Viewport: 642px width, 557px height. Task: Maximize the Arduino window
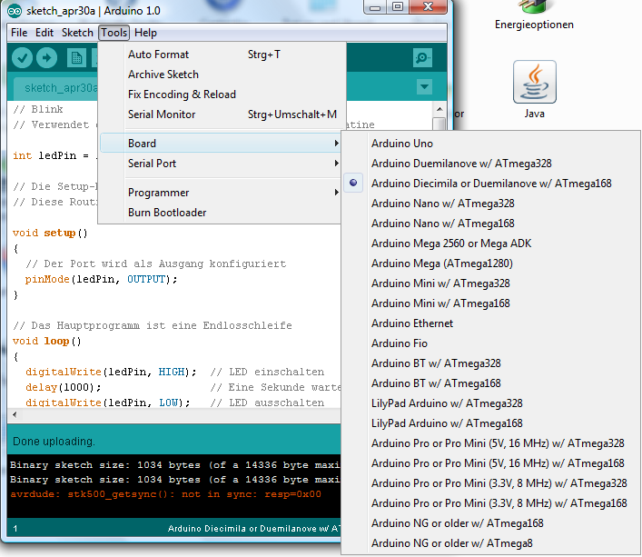pos(397,7)
